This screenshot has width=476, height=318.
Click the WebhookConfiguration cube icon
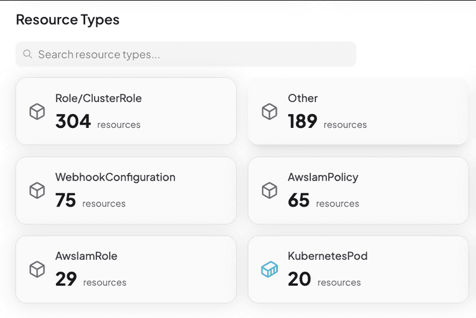37,191
